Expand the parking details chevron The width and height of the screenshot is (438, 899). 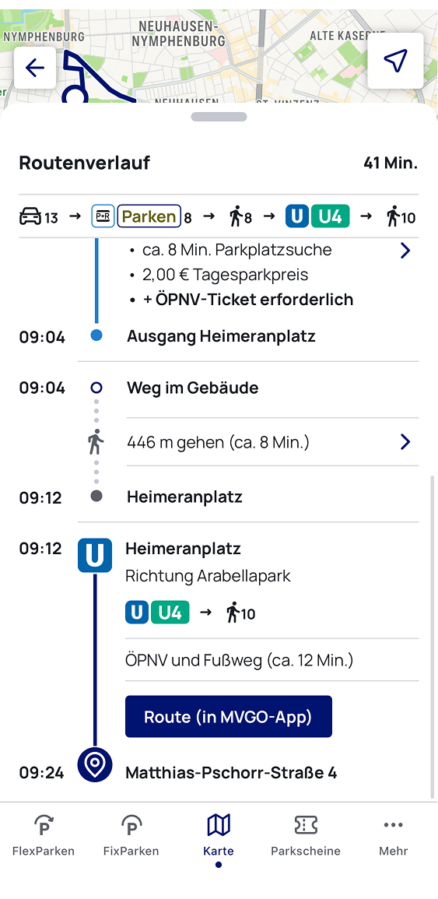coord(405,251)
